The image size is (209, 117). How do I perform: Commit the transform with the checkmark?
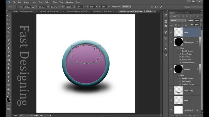pos(161,7)
